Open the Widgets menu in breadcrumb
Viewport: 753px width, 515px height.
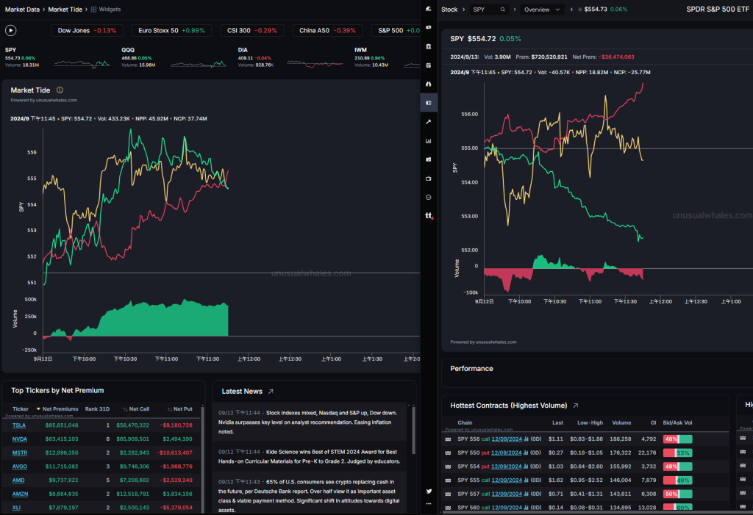point(105,10)
